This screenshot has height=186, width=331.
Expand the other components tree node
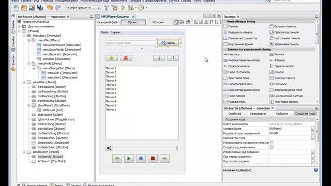coord(19,26)
